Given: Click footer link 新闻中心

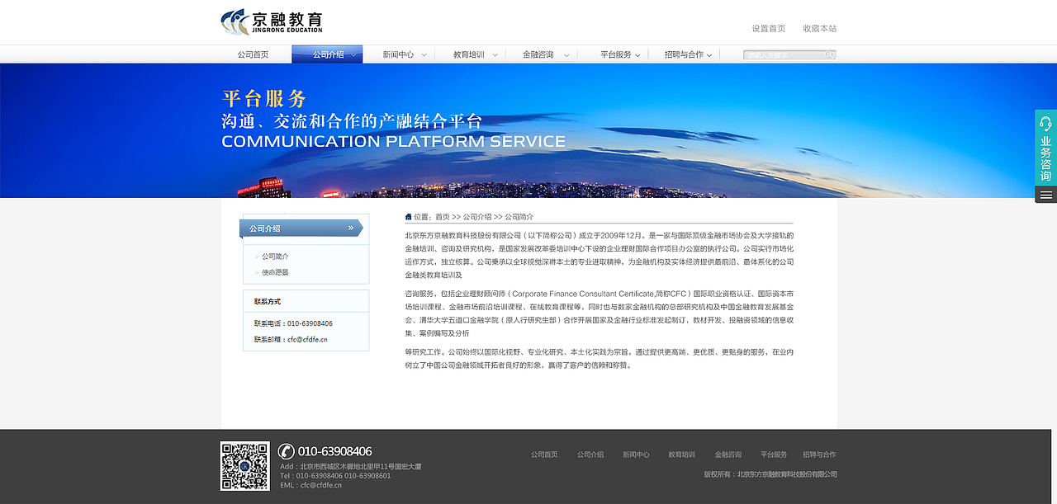Looking at the screenshot, I should coord(636,455).
